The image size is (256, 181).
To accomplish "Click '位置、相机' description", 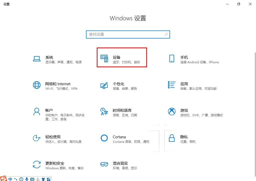I will click(188, 141).
